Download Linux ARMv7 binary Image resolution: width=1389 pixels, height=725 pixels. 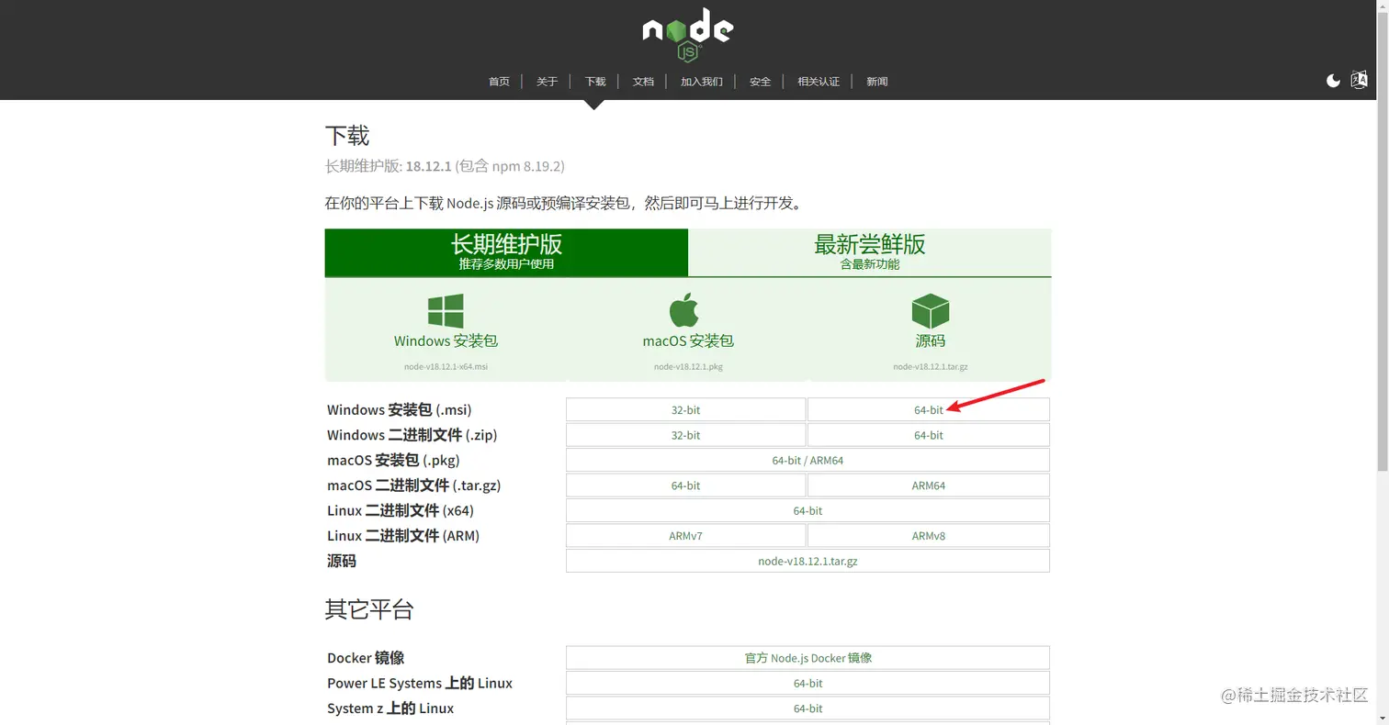[685, 536]
